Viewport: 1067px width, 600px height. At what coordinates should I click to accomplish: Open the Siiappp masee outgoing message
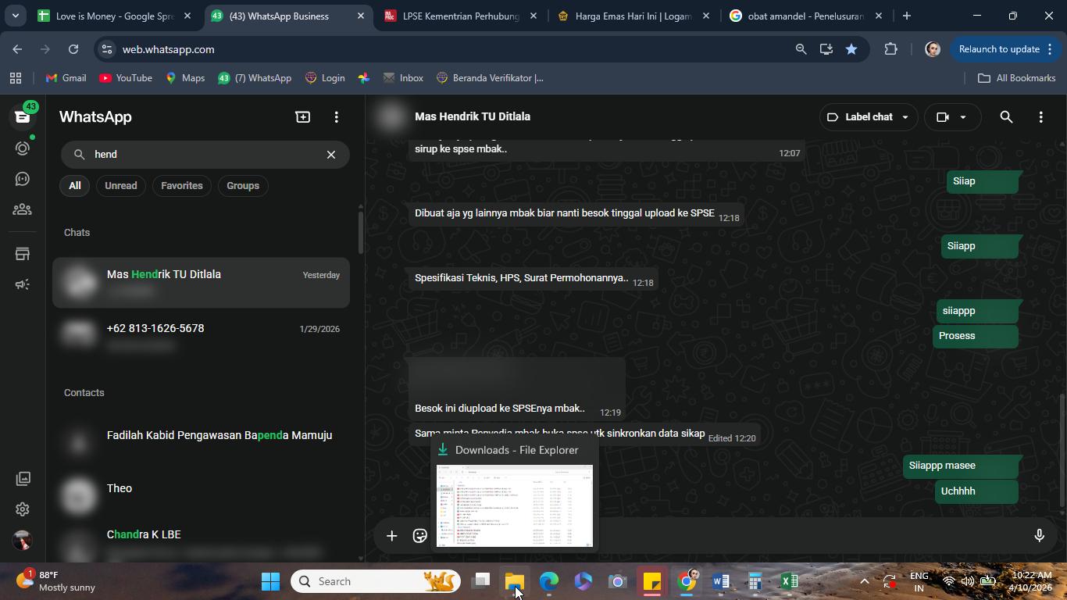pos(960,466)
